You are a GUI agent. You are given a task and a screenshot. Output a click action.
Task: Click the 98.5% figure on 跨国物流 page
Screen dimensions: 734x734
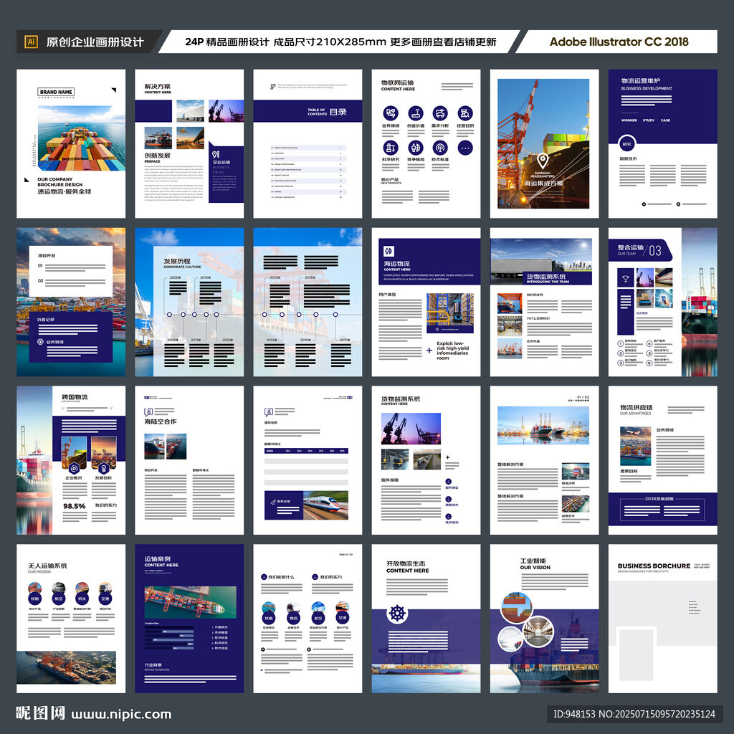tap(75, 506)
